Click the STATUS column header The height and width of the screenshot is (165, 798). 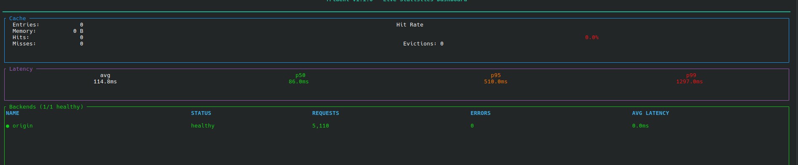(201, 113)
